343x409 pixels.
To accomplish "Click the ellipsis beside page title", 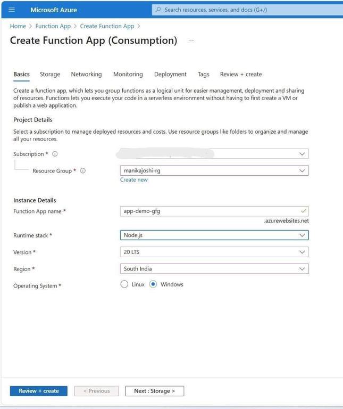I will tap(191, 40).
